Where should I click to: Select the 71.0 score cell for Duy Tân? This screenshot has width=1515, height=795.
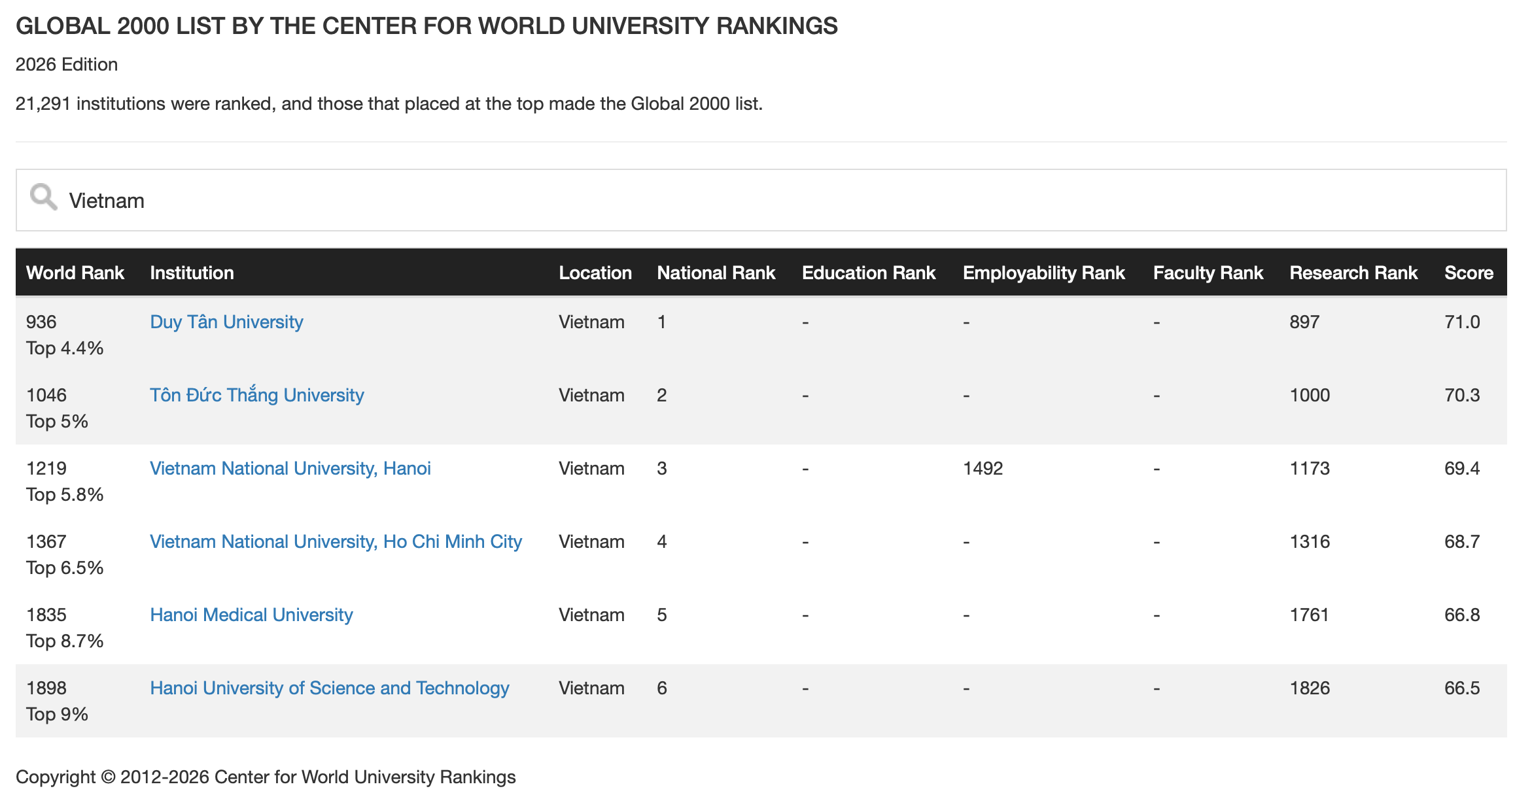pos(1462,322)
